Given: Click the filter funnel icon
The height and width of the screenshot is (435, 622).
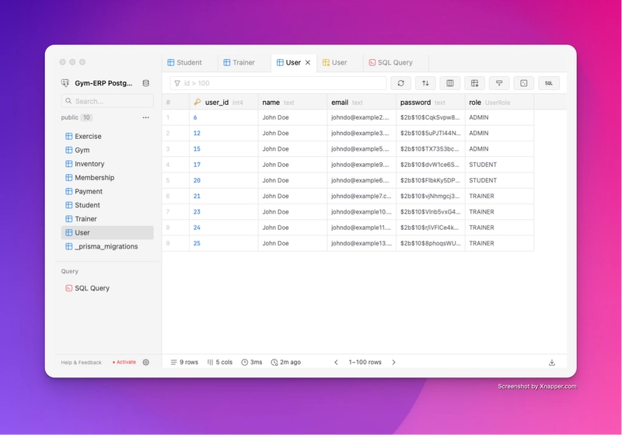Looking at the screenshot, I should (x=177, y=83).
